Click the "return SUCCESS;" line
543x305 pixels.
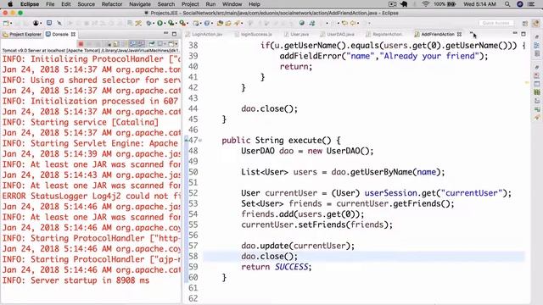277,267
